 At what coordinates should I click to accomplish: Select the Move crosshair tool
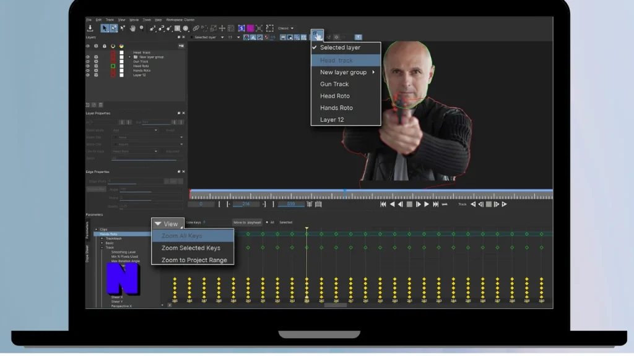point(222,28)
